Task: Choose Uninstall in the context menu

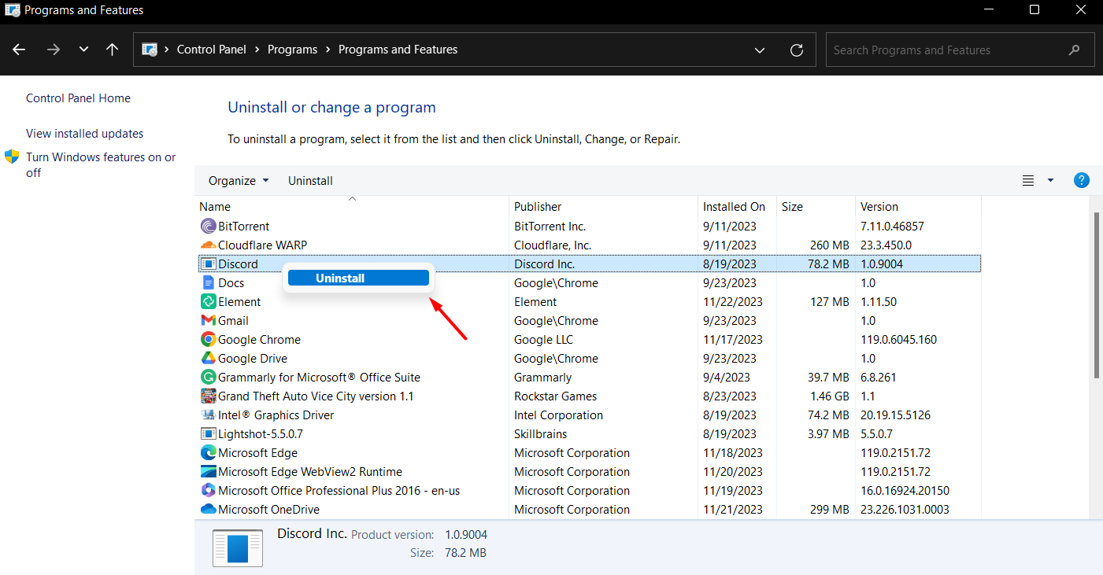Action: (358, 278)
